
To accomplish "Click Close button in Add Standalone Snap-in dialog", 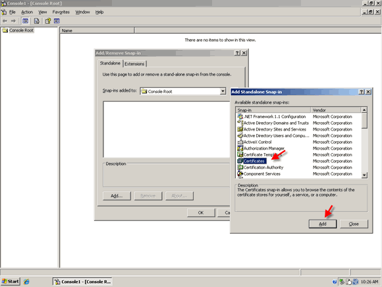I will point(354,224).
